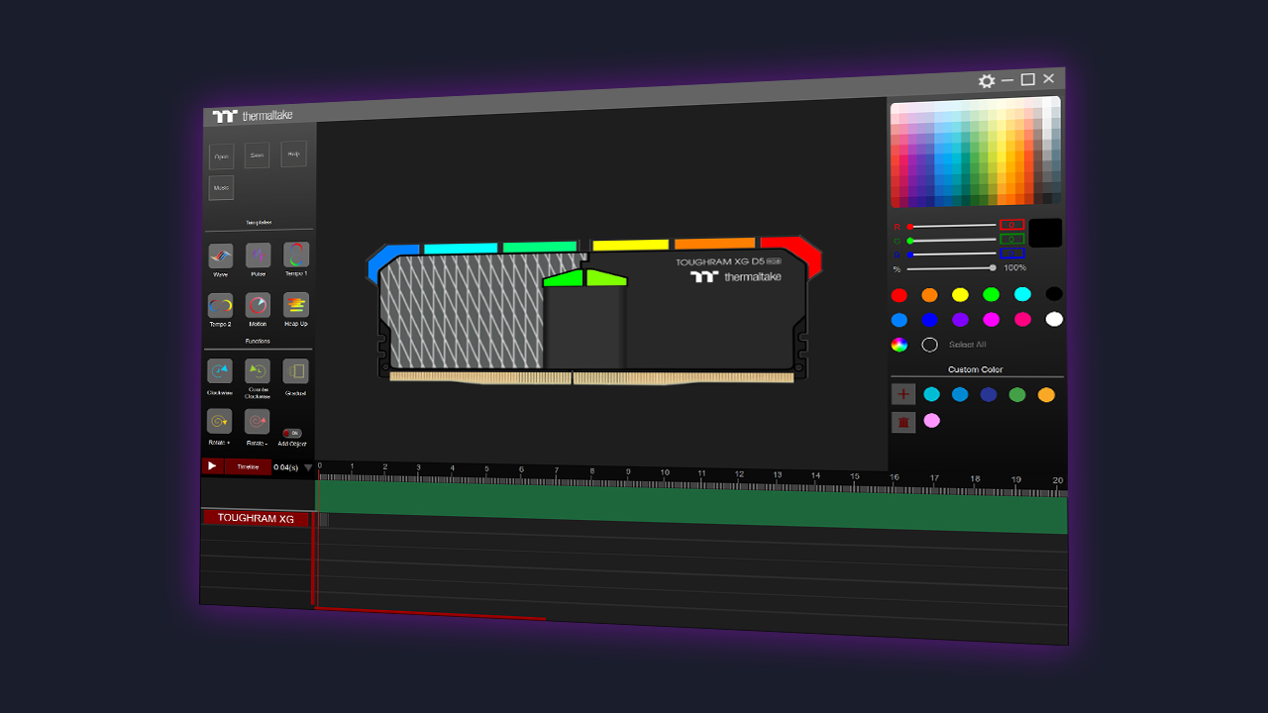Choose the pink custom color

click(931, 420)
